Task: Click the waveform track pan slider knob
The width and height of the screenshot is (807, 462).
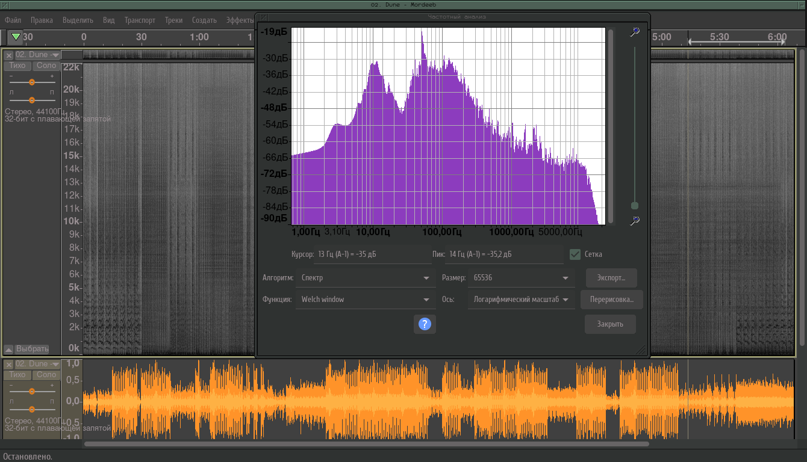Action: pos(32,409)
